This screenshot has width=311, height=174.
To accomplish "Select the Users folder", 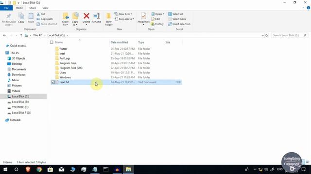I will click(x=63, y=72).
